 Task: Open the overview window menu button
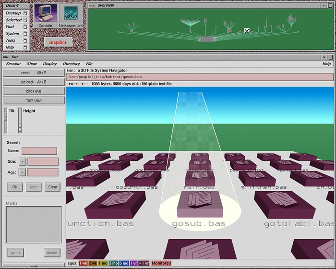90,5
